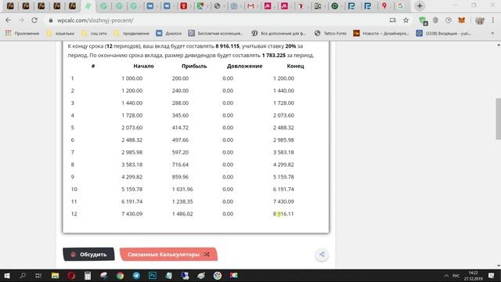Viewport: 501px width, 282px height.
Task: Open a new browser tab
Action: [420, 6]
